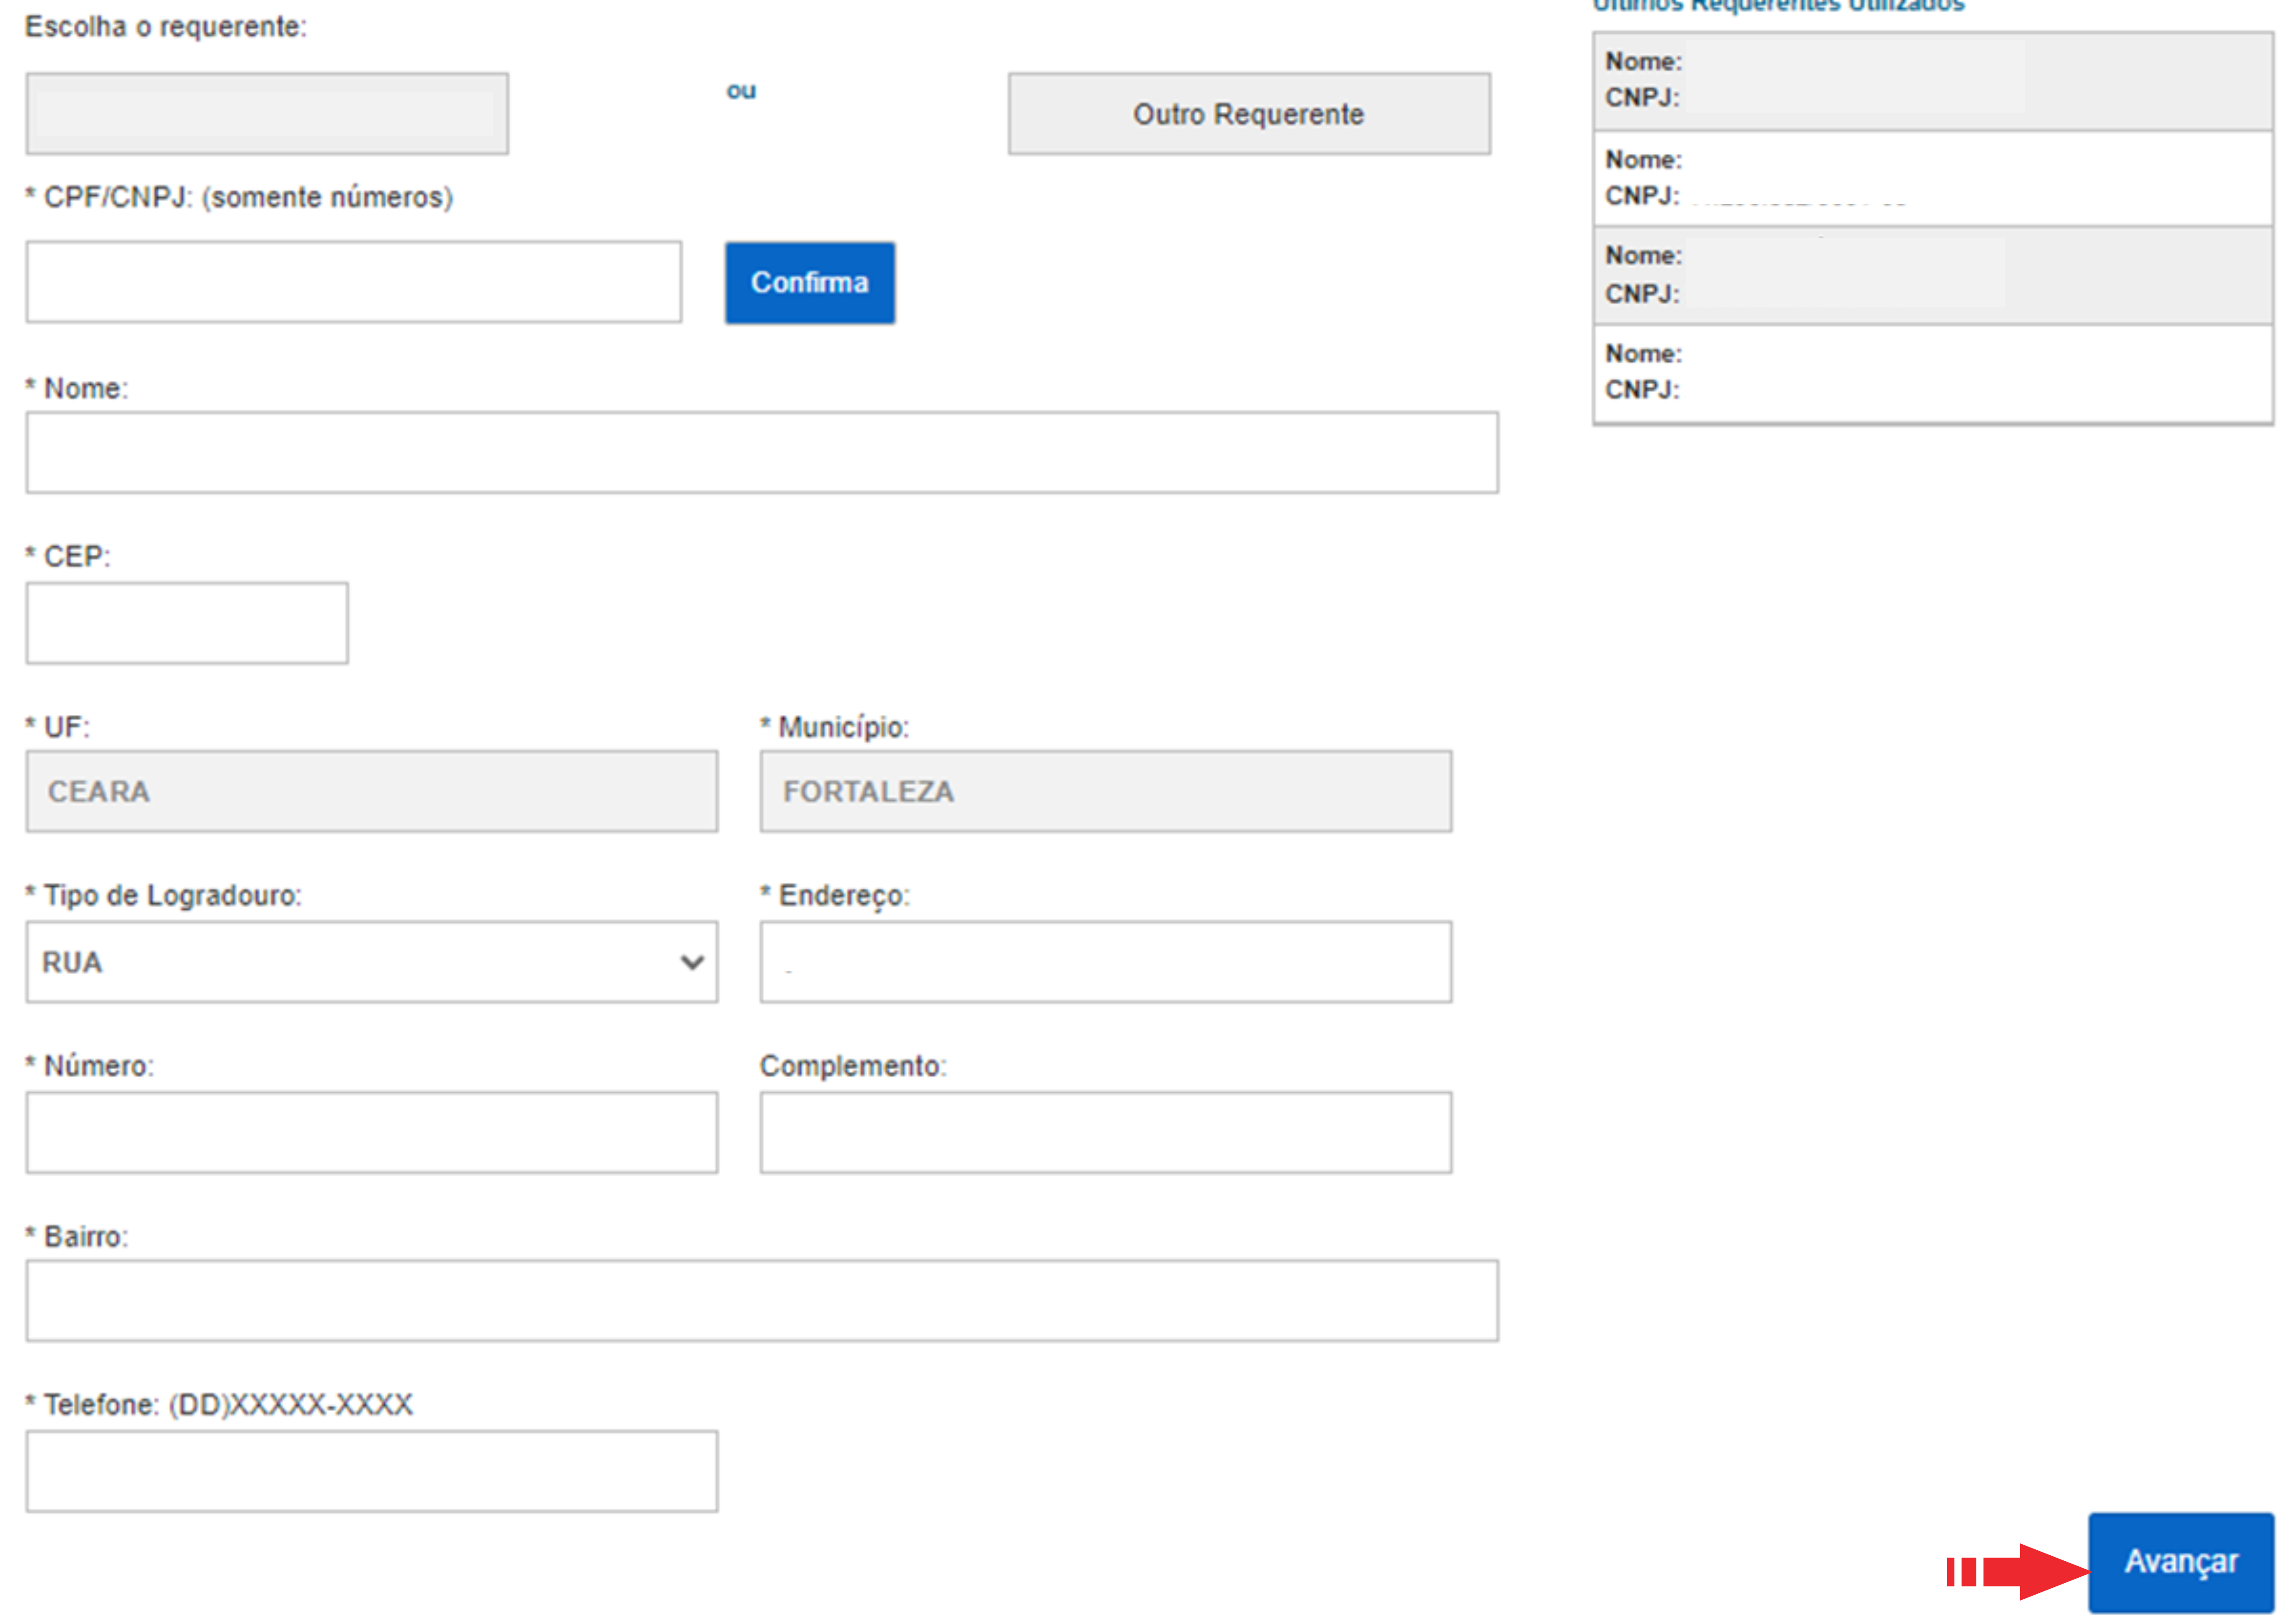Click the Número input field
This screenshot has height=1624, width=2283.
click(x=371, y=1132)
